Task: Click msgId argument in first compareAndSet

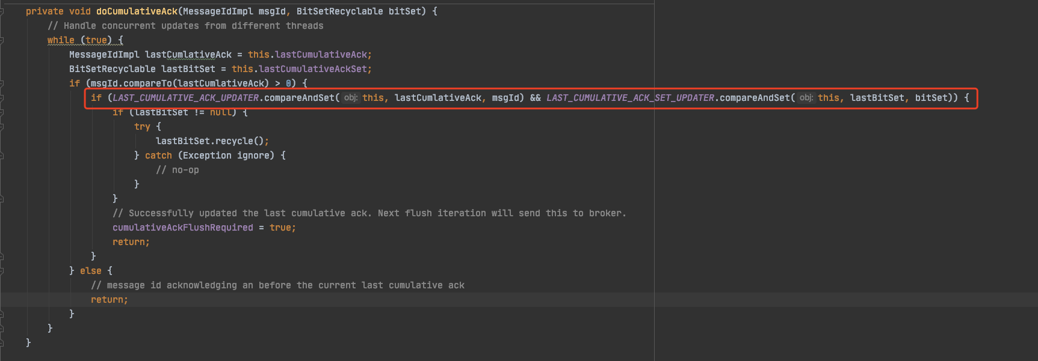Action: pos(505,98)
